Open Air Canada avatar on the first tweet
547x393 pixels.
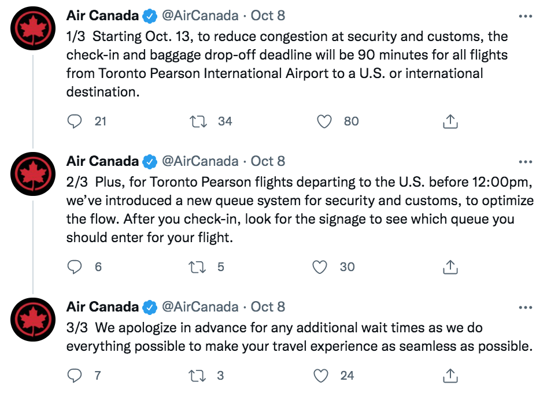(33, 28)
